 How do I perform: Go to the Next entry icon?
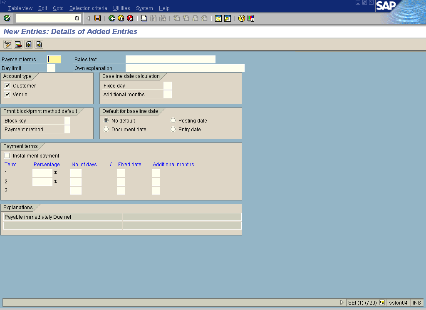point(39,45)
